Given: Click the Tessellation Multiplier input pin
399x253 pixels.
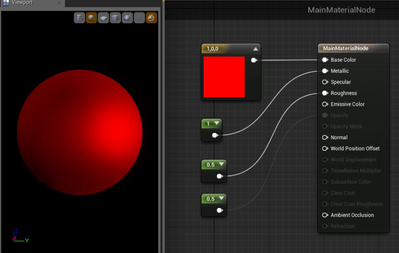Looking at the screenshot, I should (x=325, y=171).
